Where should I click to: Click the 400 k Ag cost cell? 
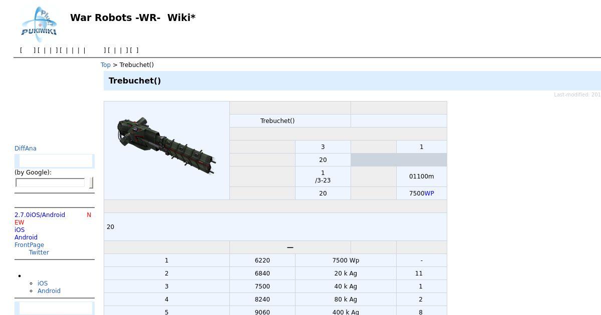(x=346, y=312)
